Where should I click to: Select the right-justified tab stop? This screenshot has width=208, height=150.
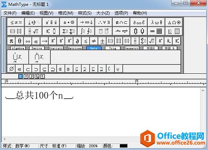(x=32, y=76)
